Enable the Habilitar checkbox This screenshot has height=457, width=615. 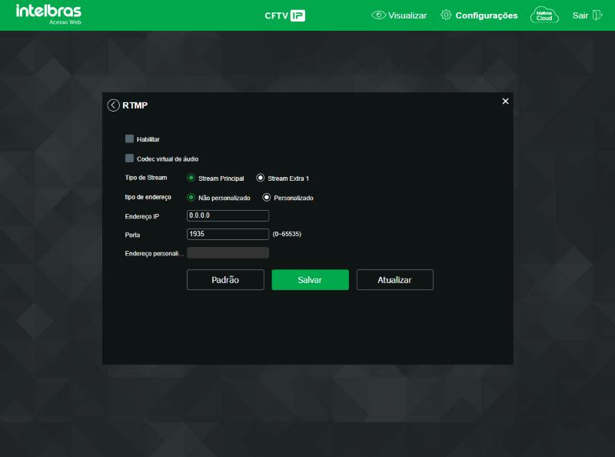[x=129, y=138]
